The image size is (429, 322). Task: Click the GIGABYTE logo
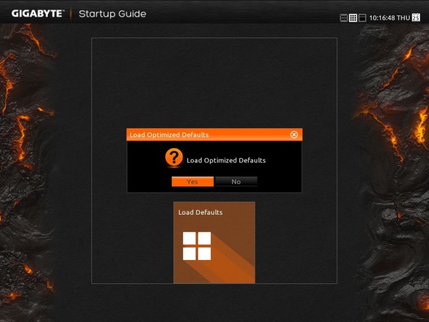point(38,13)
